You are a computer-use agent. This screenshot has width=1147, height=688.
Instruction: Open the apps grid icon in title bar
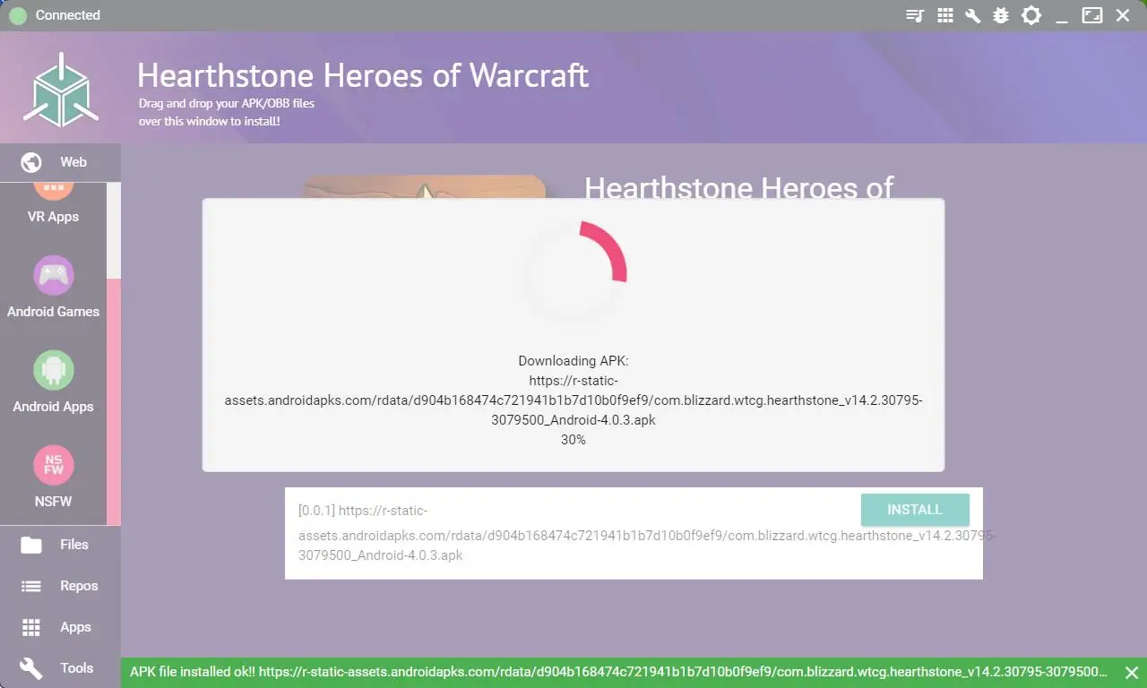(x=944, y=15)
